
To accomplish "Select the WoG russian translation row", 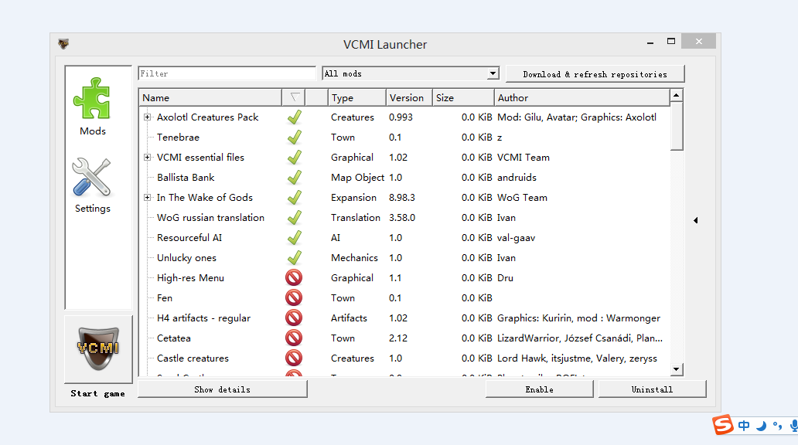I will point(404,218).
